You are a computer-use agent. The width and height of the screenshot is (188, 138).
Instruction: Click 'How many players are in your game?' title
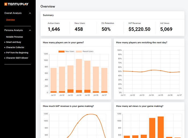click(63, 43)
